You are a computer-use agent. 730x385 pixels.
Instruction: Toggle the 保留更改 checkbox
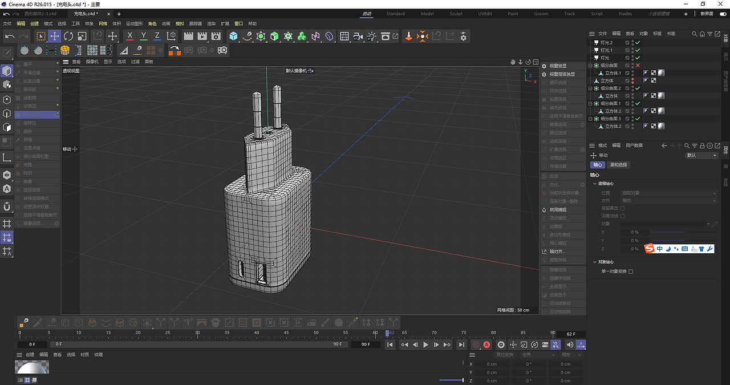point(622,208)
